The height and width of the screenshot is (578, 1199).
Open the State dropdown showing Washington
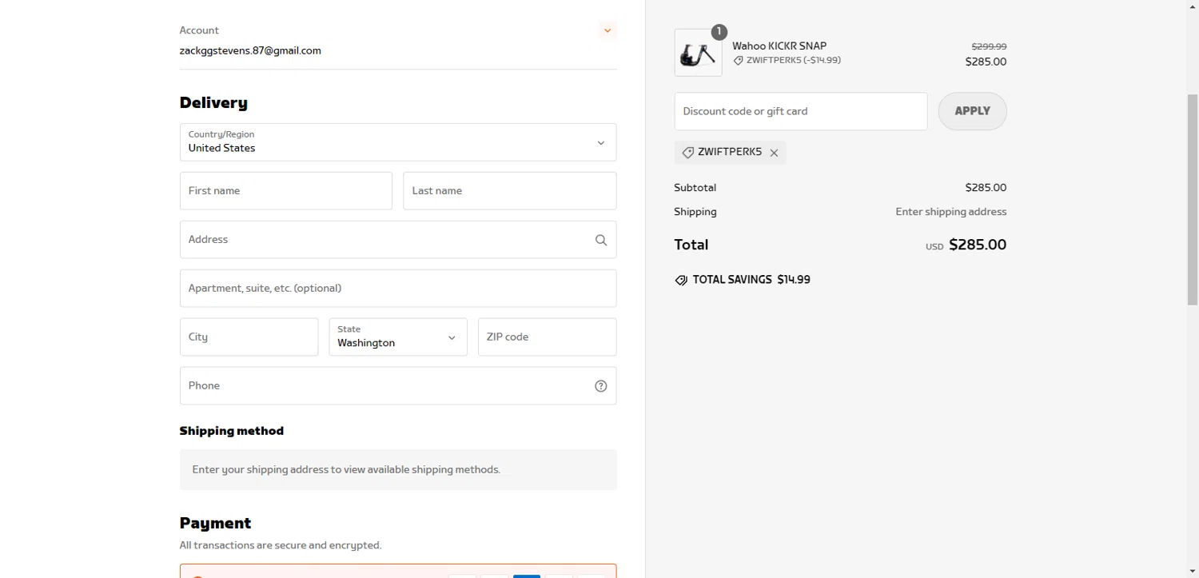coord(398,337)
